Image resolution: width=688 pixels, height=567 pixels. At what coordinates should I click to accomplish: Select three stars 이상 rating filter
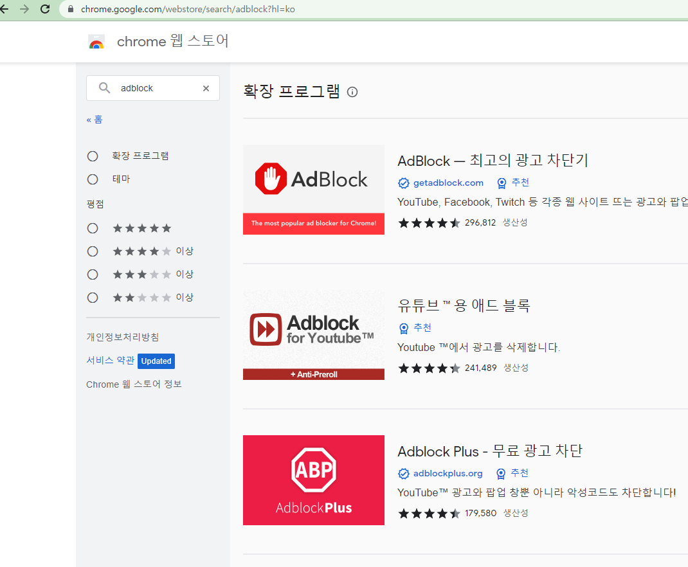click(x=93, y=274)
